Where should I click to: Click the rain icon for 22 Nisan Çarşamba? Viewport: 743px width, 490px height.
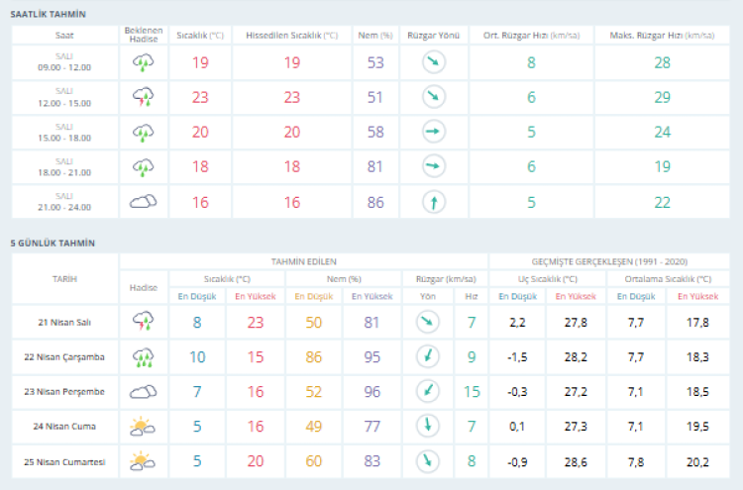click(x=144, y=356)
